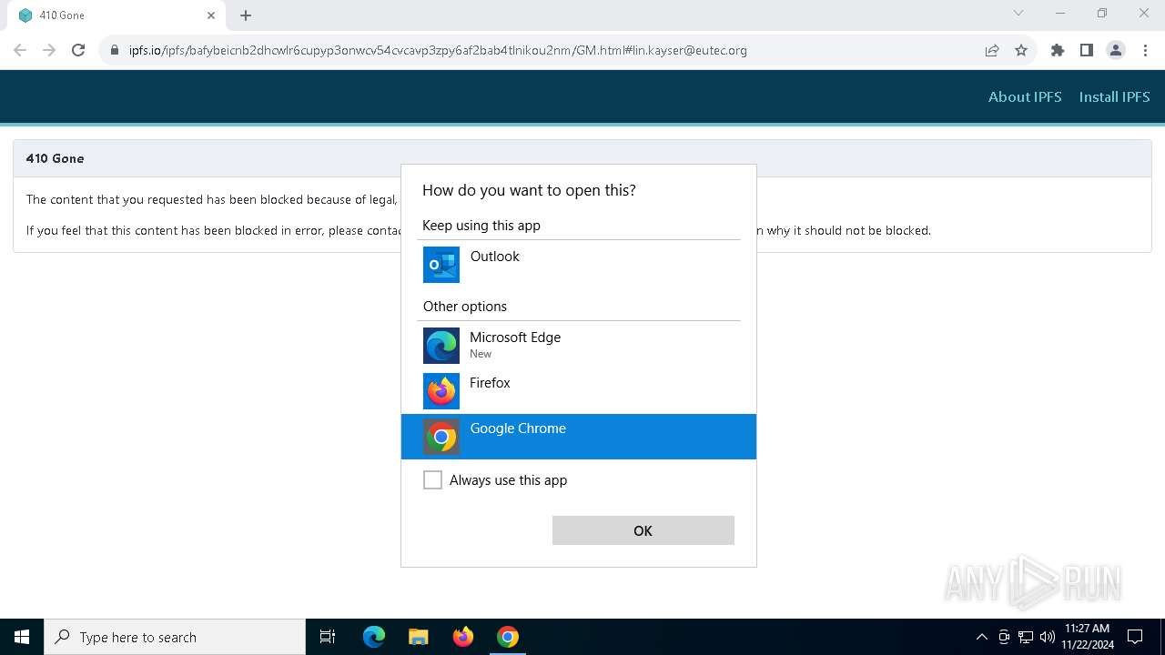Tick the Always use this app checkbox
This screenshot has height=655, width=1165.
click(x=432, y=480)
